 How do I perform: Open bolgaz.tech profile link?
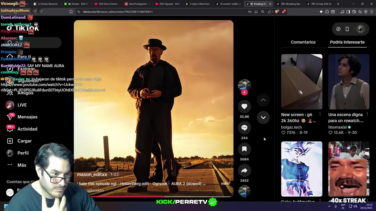[x=291, y=127]
